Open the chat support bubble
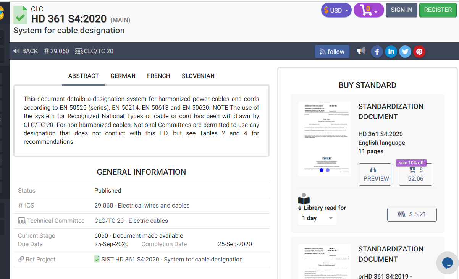Screen dimensions: 459x279 coord(447,263)
